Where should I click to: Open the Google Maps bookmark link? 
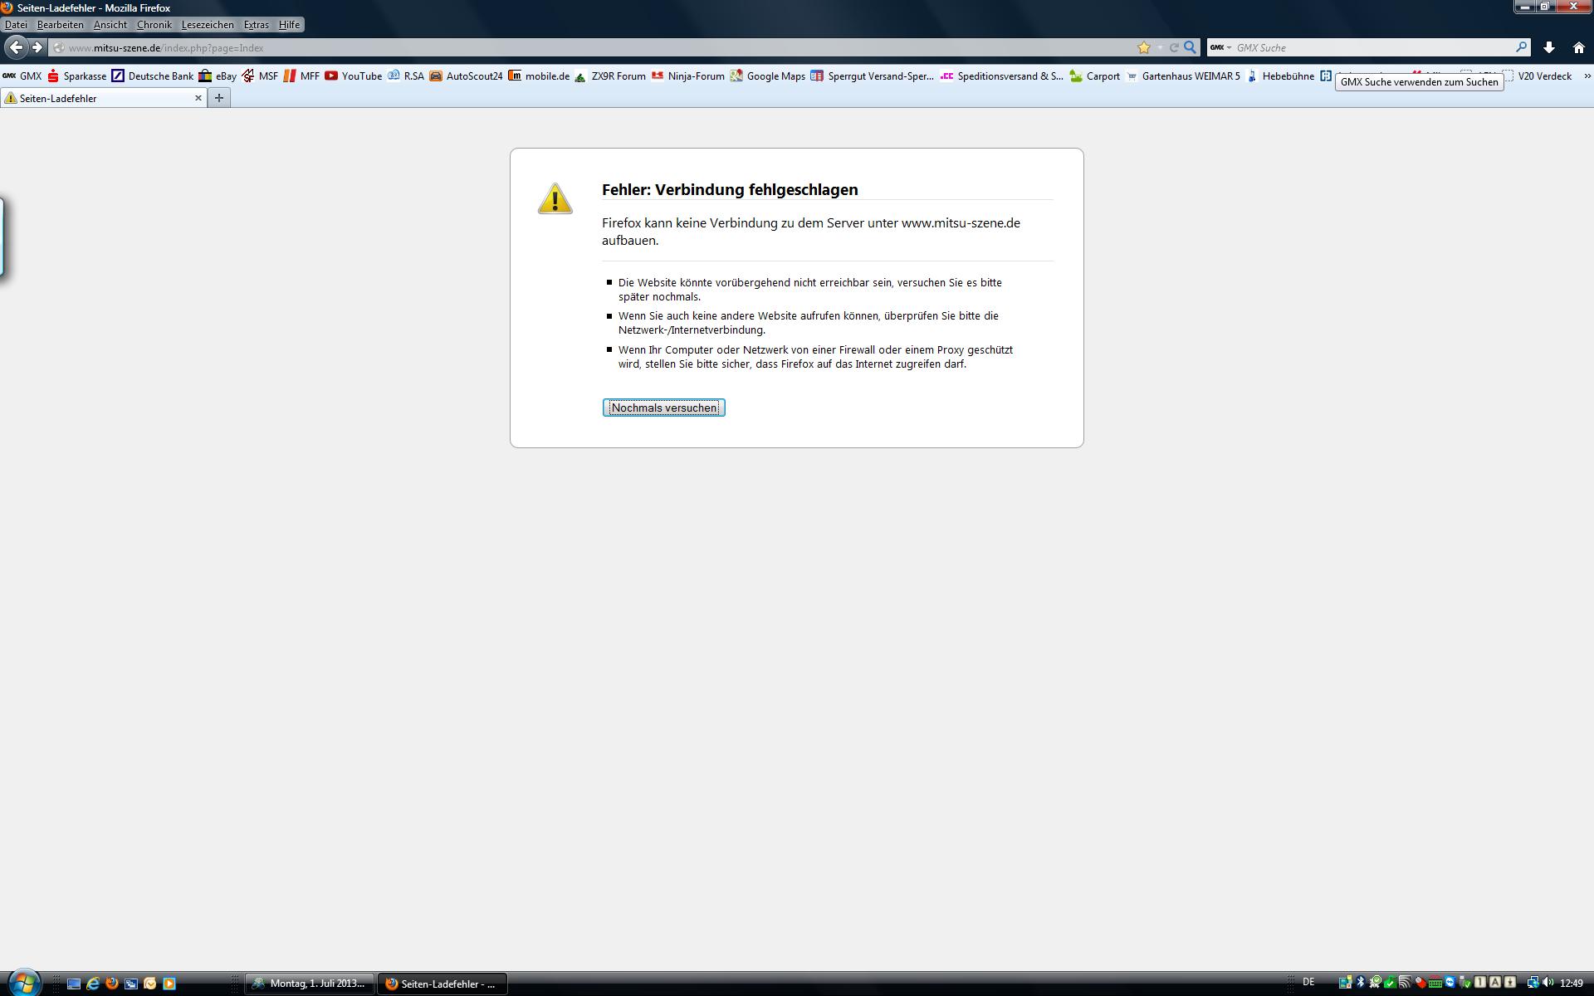click(768, 76)
